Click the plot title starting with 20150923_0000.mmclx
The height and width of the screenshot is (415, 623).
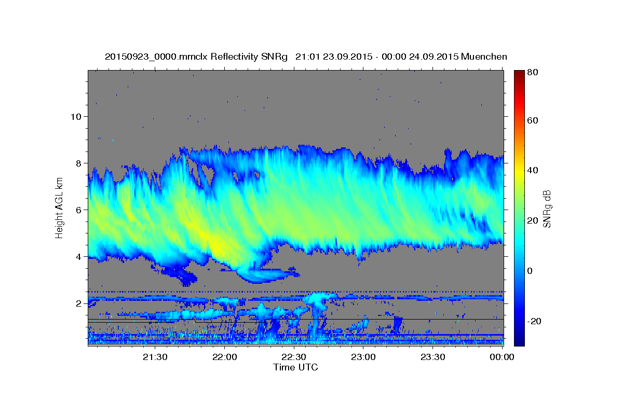tap(306, 57)
